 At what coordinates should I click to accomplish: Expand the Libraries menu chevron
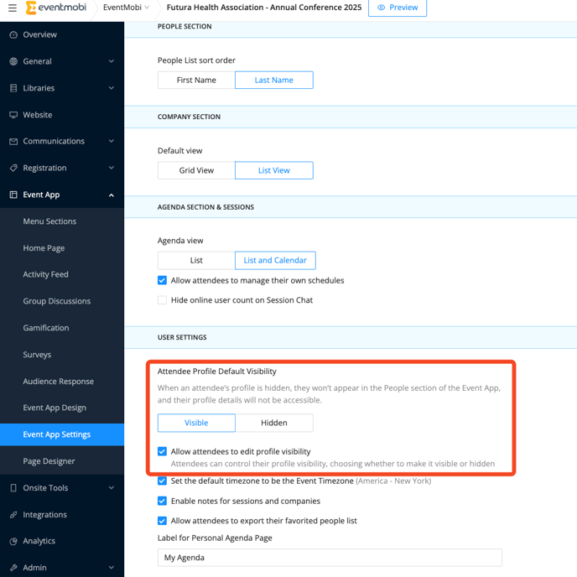[112, 88]
